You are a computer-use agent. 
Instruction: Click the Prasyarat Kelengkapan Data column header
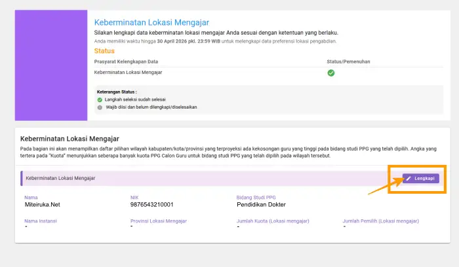pos(126,62)
